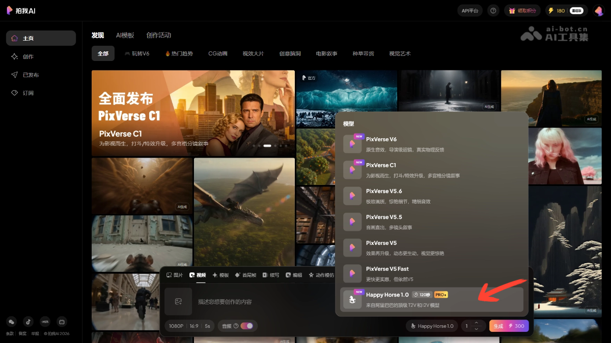Switch to the 创作活动 tab
Viewport: 611px width, 343px height.
pyautogui.click(x=159, y=35)
